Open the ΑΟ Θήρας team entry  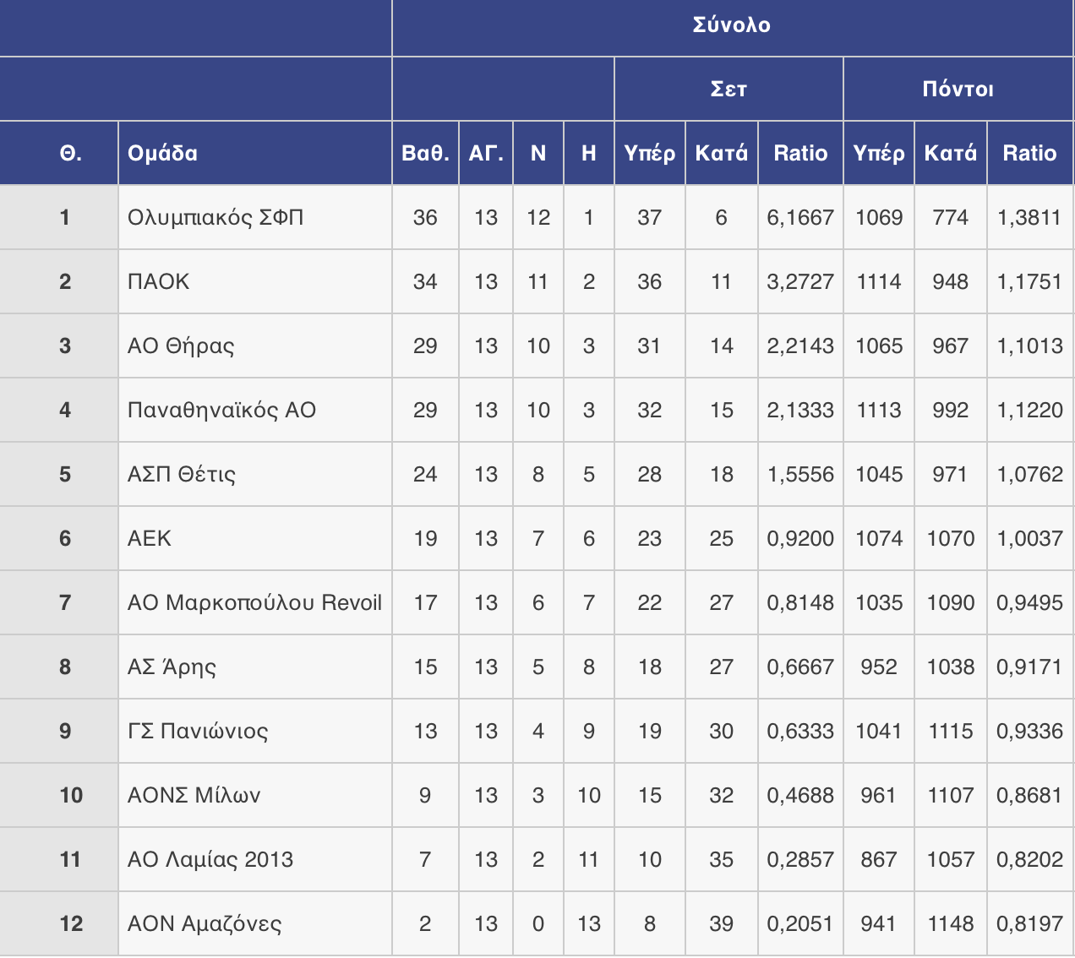pyautogui.click(x=181, y=346)
